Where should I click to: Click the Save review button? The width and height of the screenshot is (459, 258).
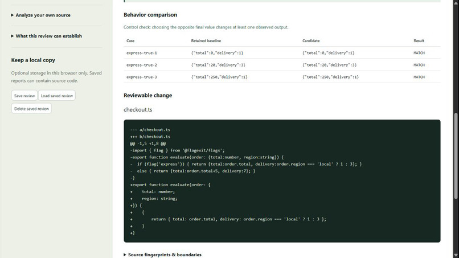[x=24, y=96]
